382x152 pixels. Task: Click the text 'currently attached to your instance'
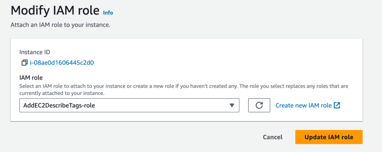[x=62, y=93]
